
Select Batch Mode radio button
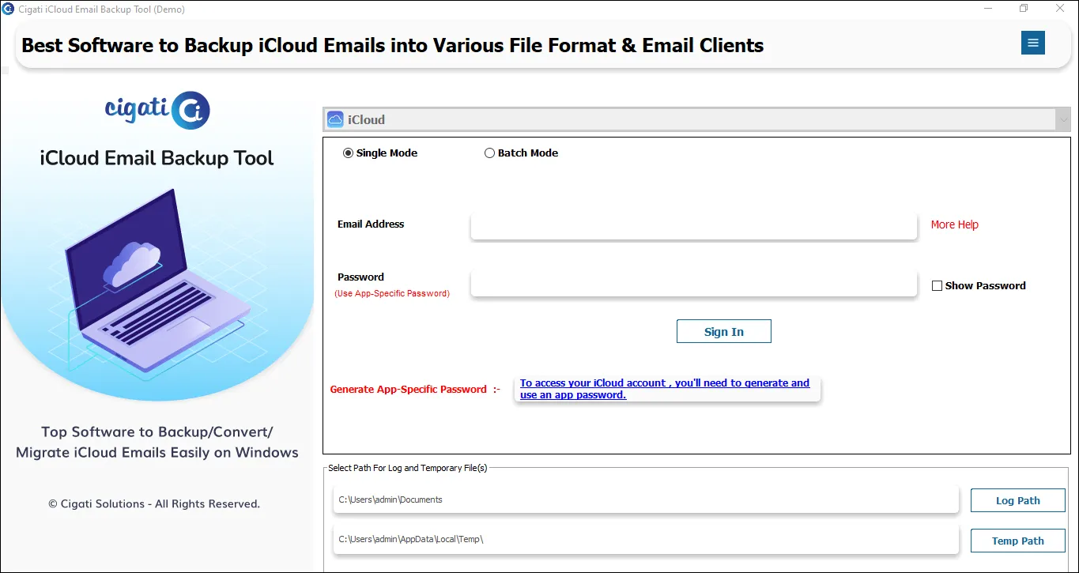click(489, 153)
